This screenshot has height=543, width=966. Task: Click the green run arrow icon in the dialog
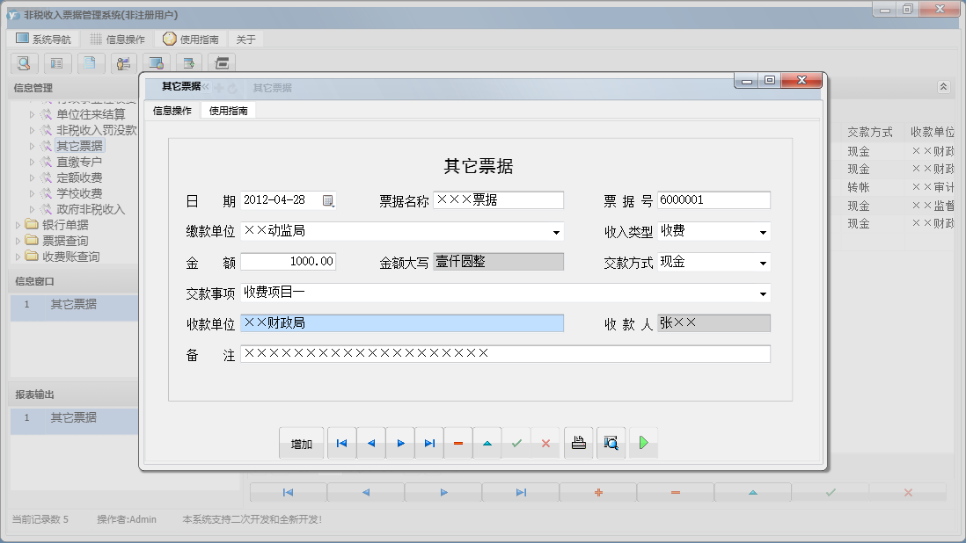tap(643, 443)
